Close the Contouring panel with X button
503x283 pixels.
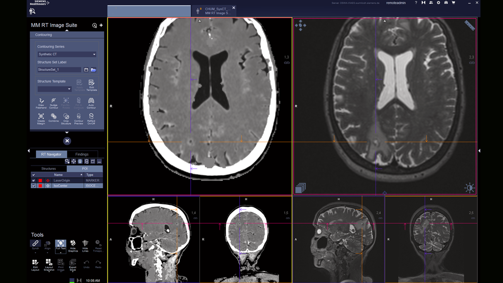click(67, 141)
